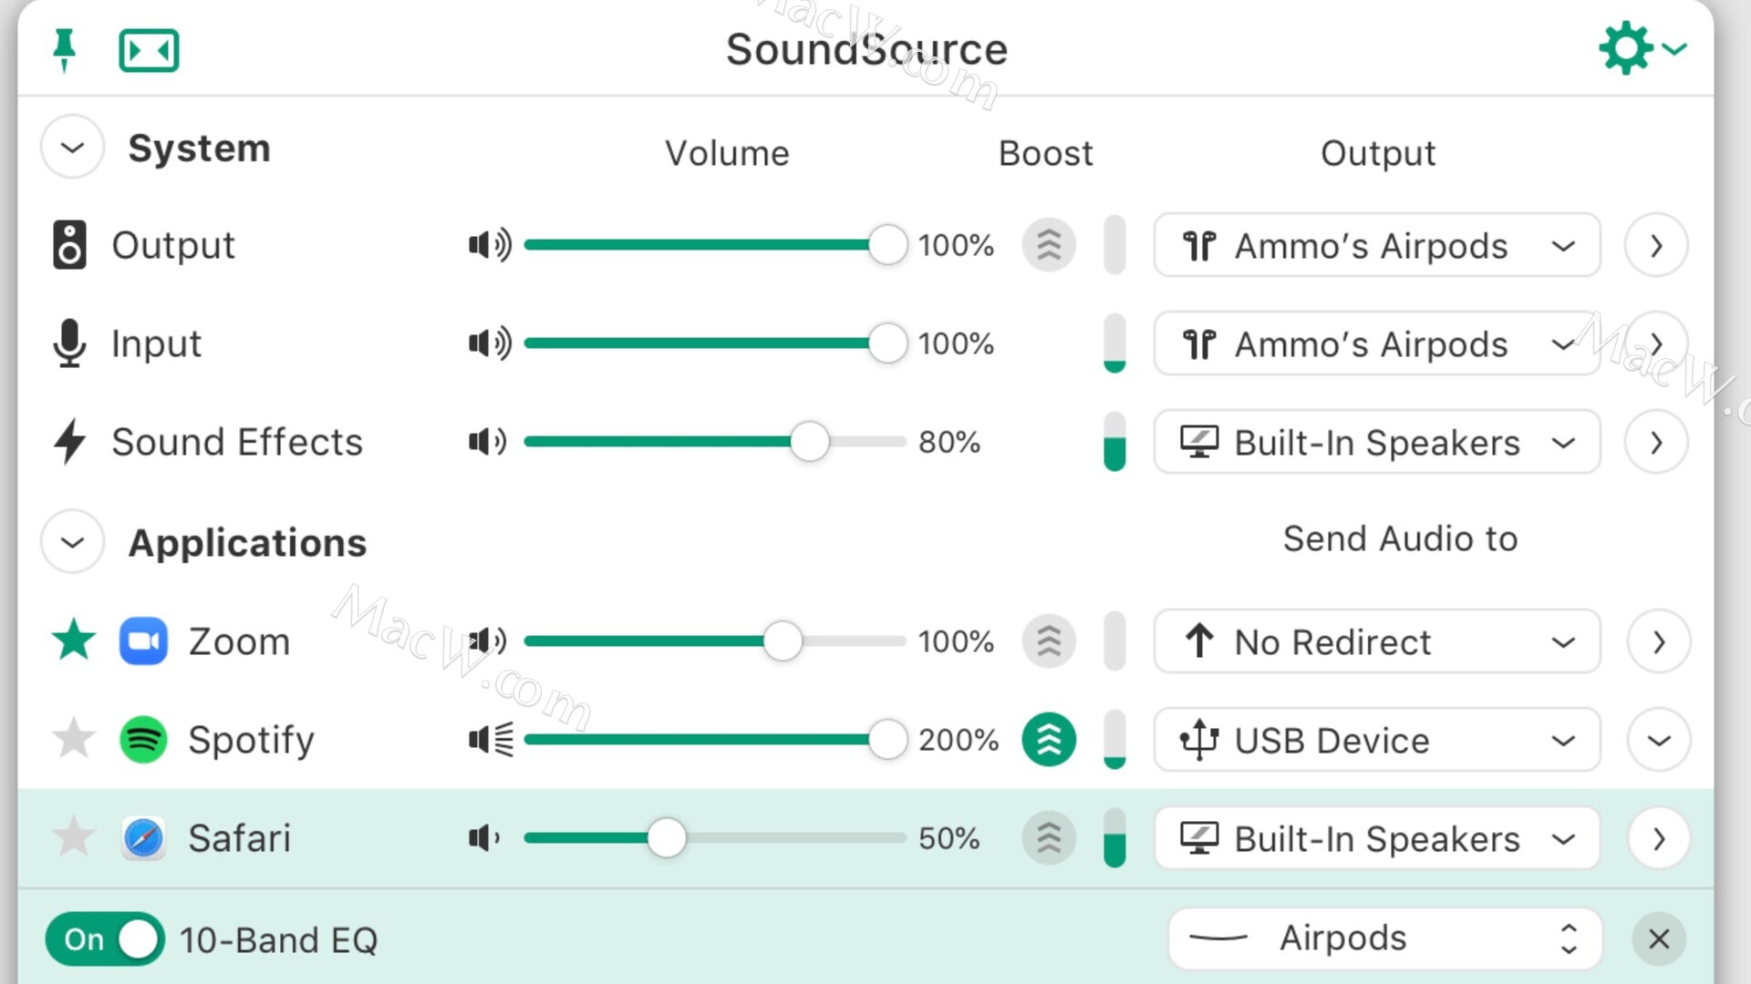Open the Airpods EQ preset selector

[x=1385, y=938]
